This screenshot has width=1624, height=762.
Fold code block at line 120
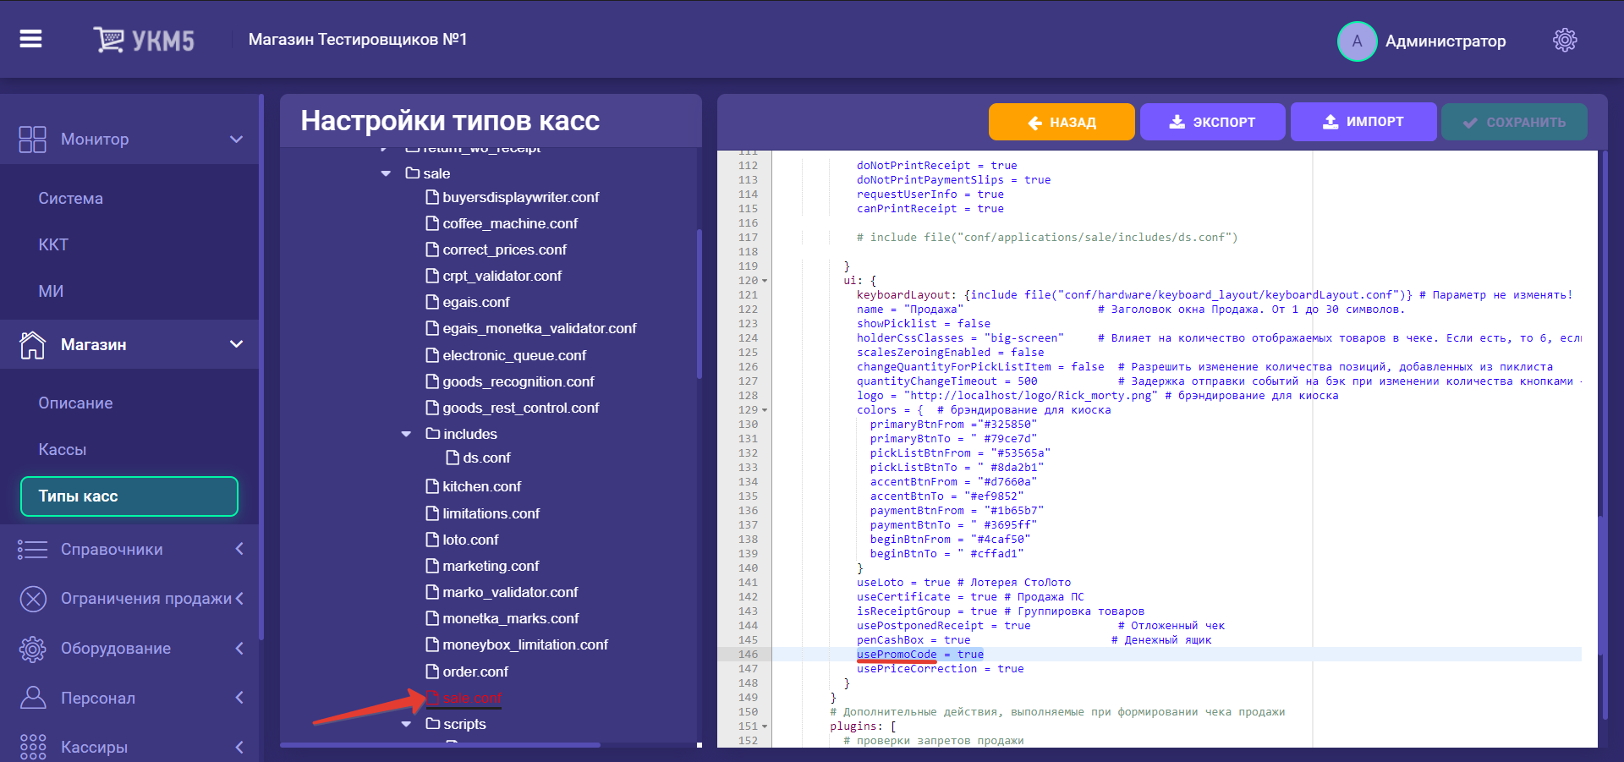coord(765,281)
